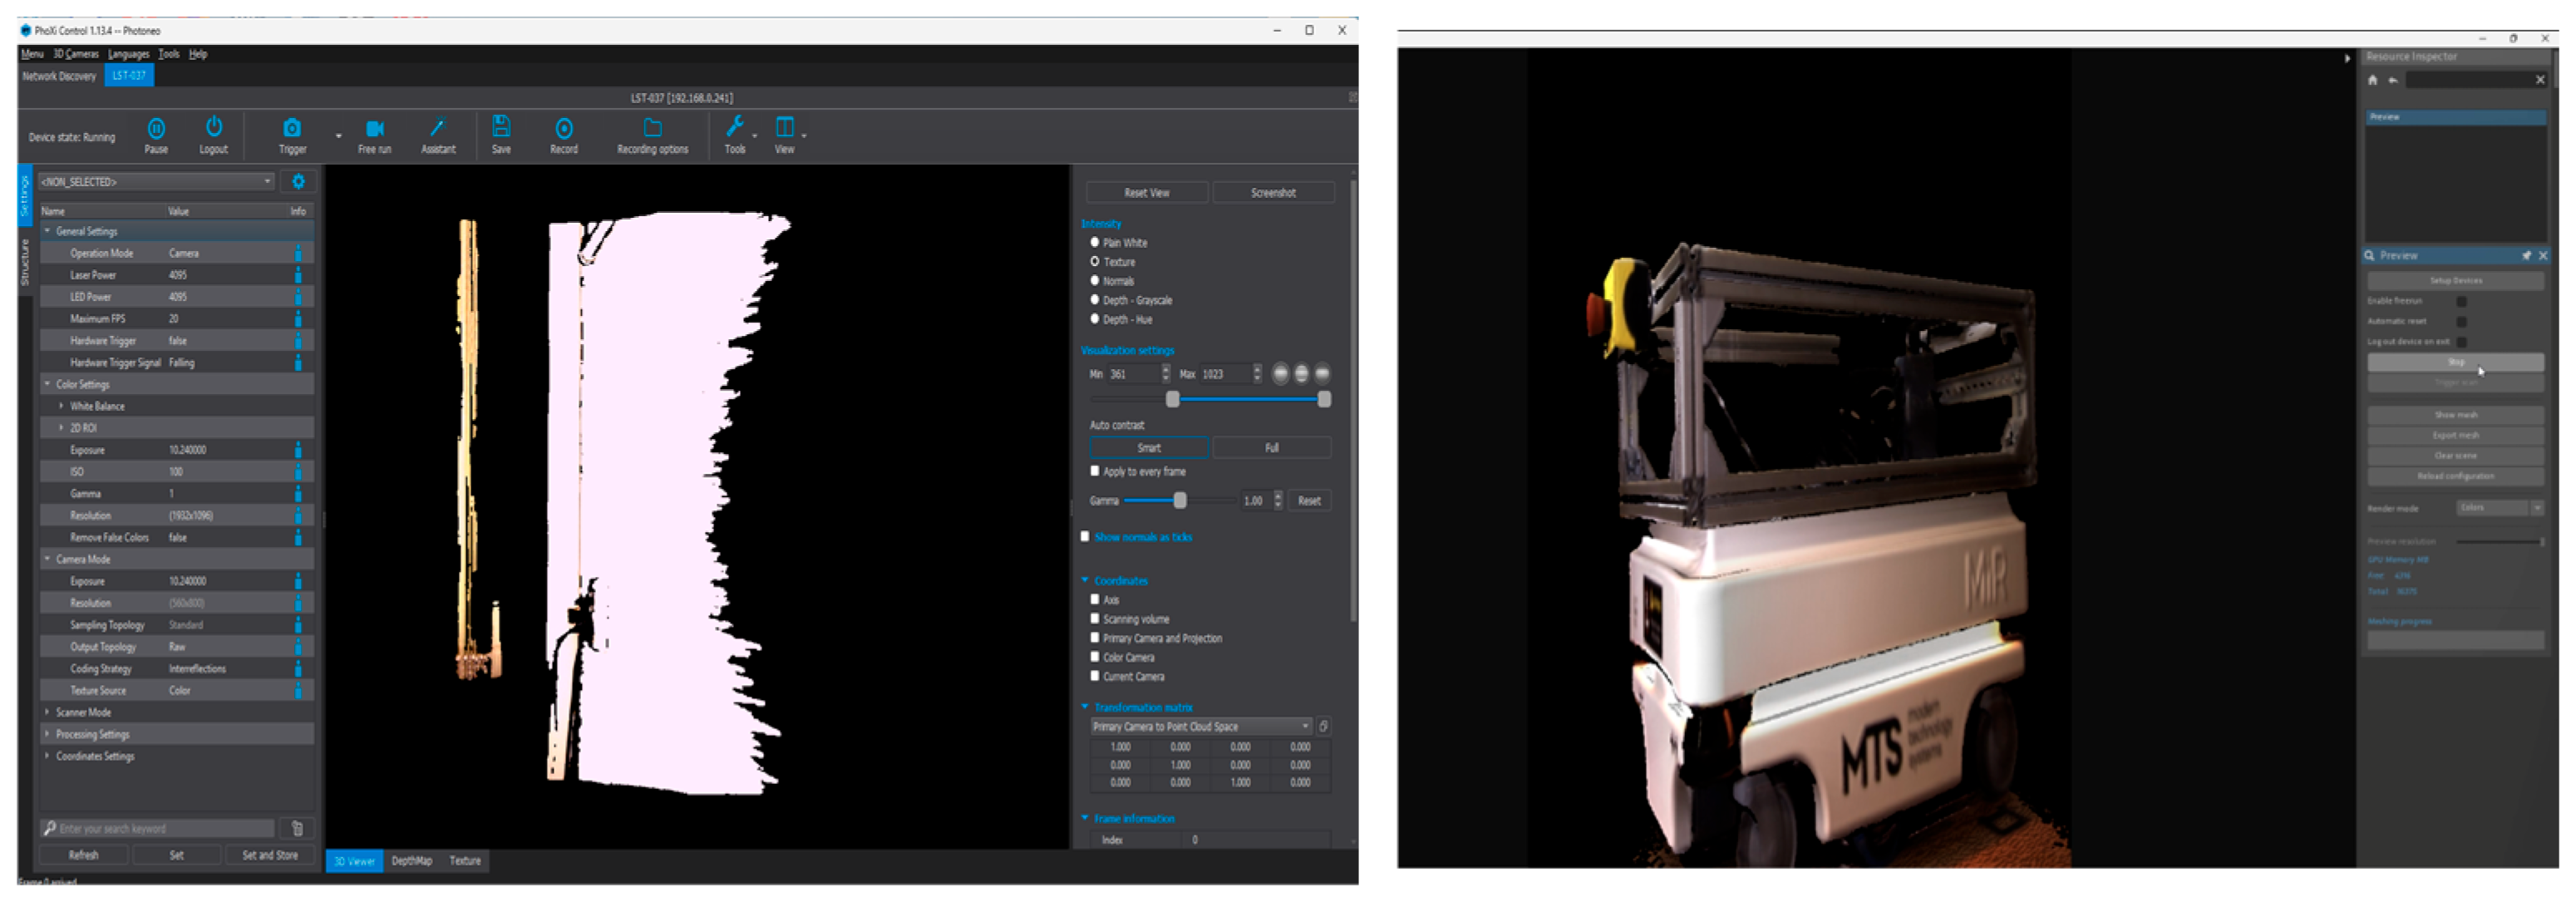The height and width of the screenshot is (907, 2576).
Task: Click the third round contrast preset button
Action: coord(1322,374)
